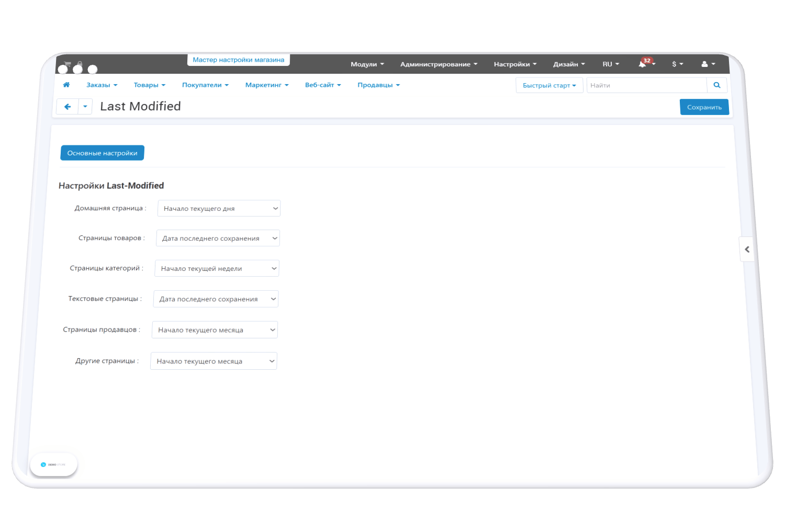
Task: Open the notifications bell with 32 badge
Action: [644, 64]
